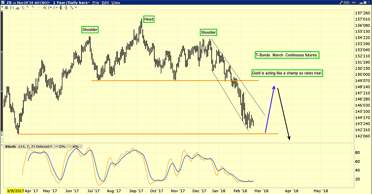Image resolution: width=372 pixels, height=194 pixels.
Task: Open the Edit menu
Action: [x=105, y=3]
